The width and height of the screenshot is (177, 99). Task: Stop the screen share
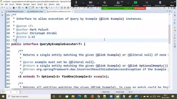click(x=140, y=8)
